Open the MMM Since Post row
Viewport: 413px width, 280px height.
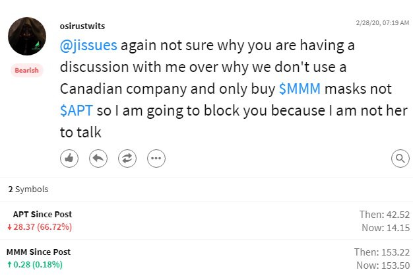pos(206,258)
